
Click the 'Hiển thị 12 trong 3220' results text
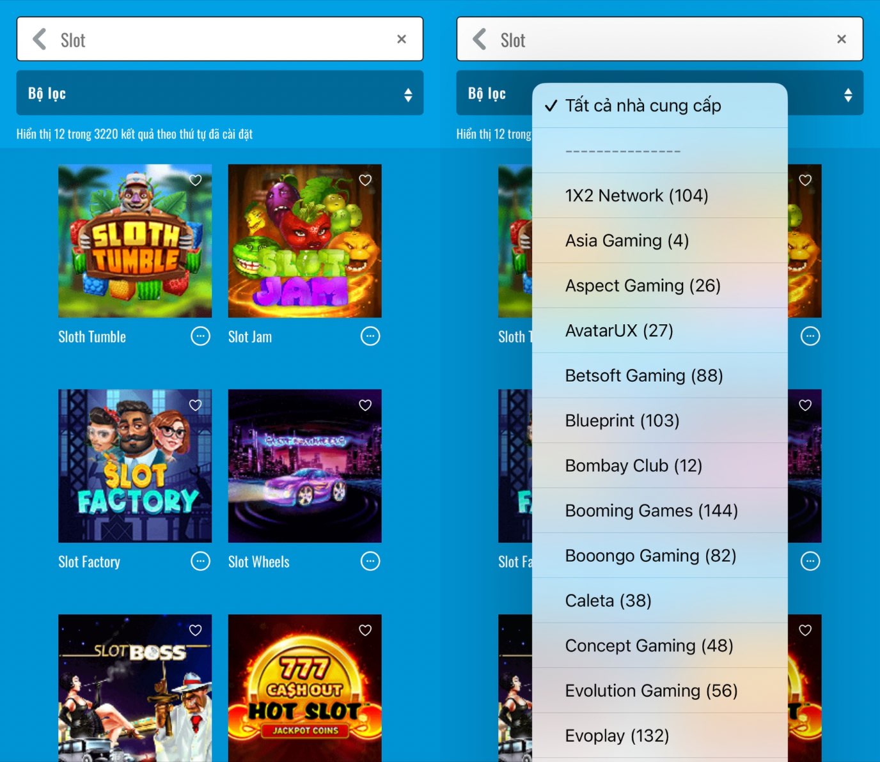point(135,134)
